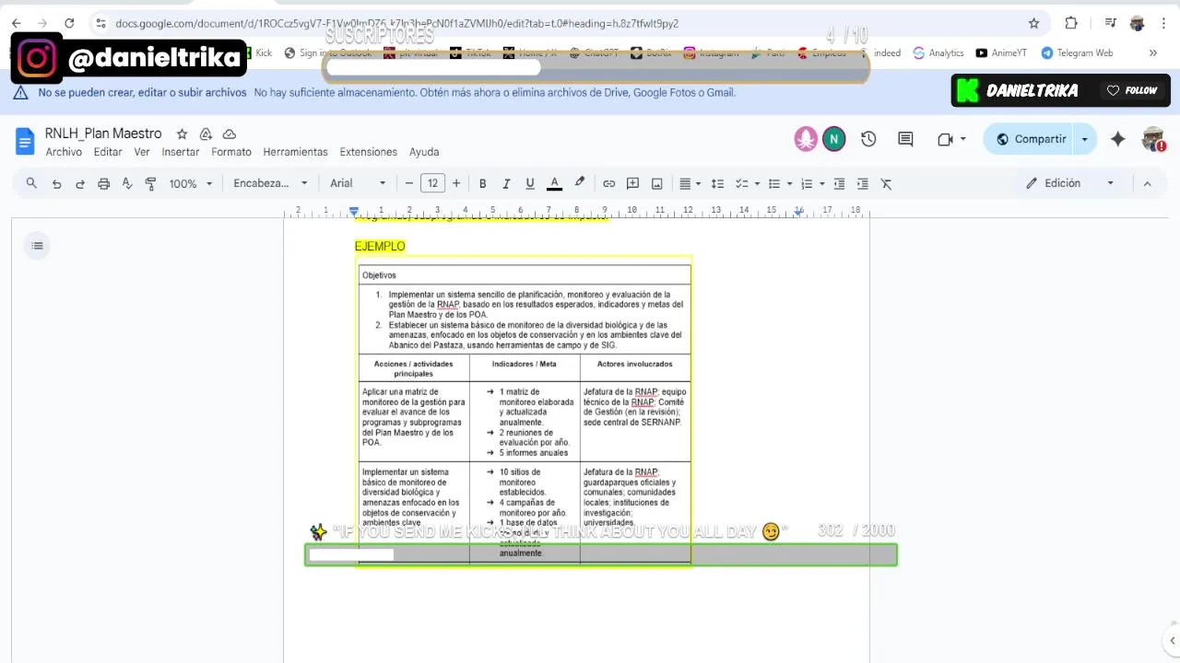Click the pink anonymous collaborator avatar

(x=806, y=139)
